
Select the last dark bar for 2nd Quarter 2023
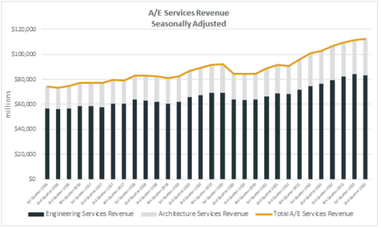[x=365, y=128]
